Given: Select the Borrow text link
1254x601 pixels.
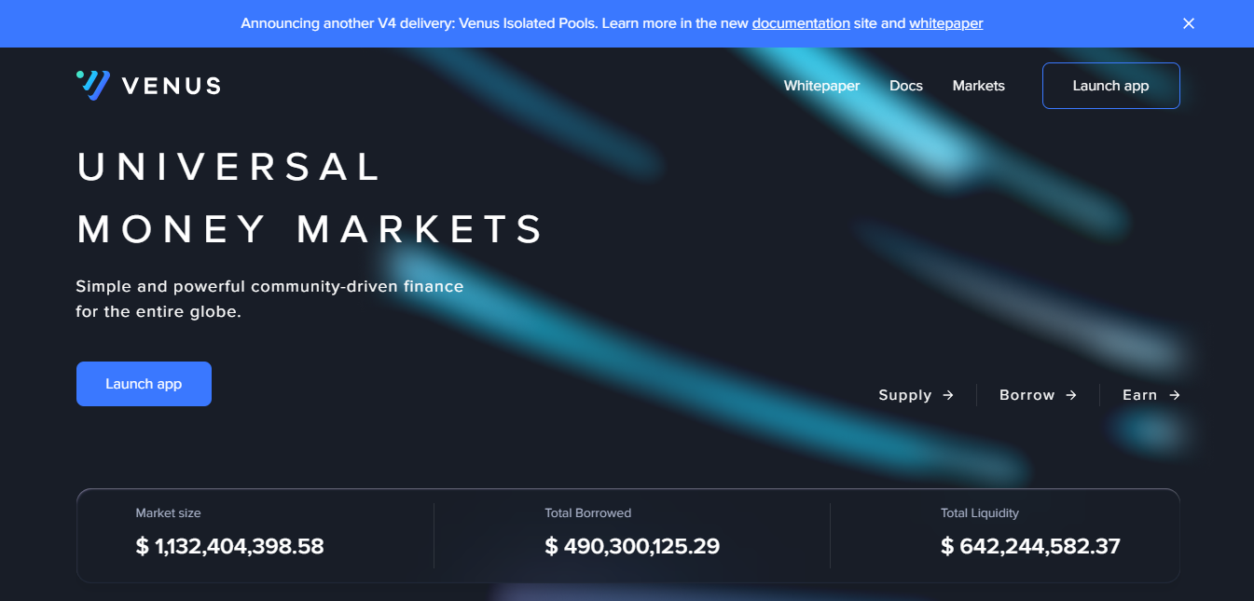Looking at the screenshot, I should point(1027,395).
